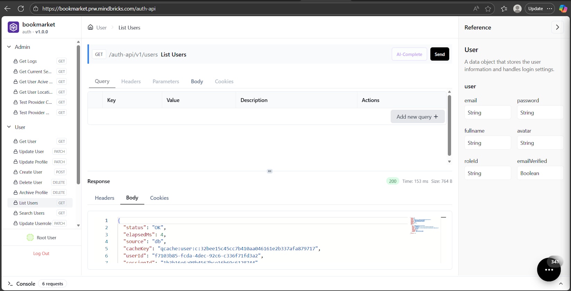Add page to favorites star icon

(x=488, y=9)
